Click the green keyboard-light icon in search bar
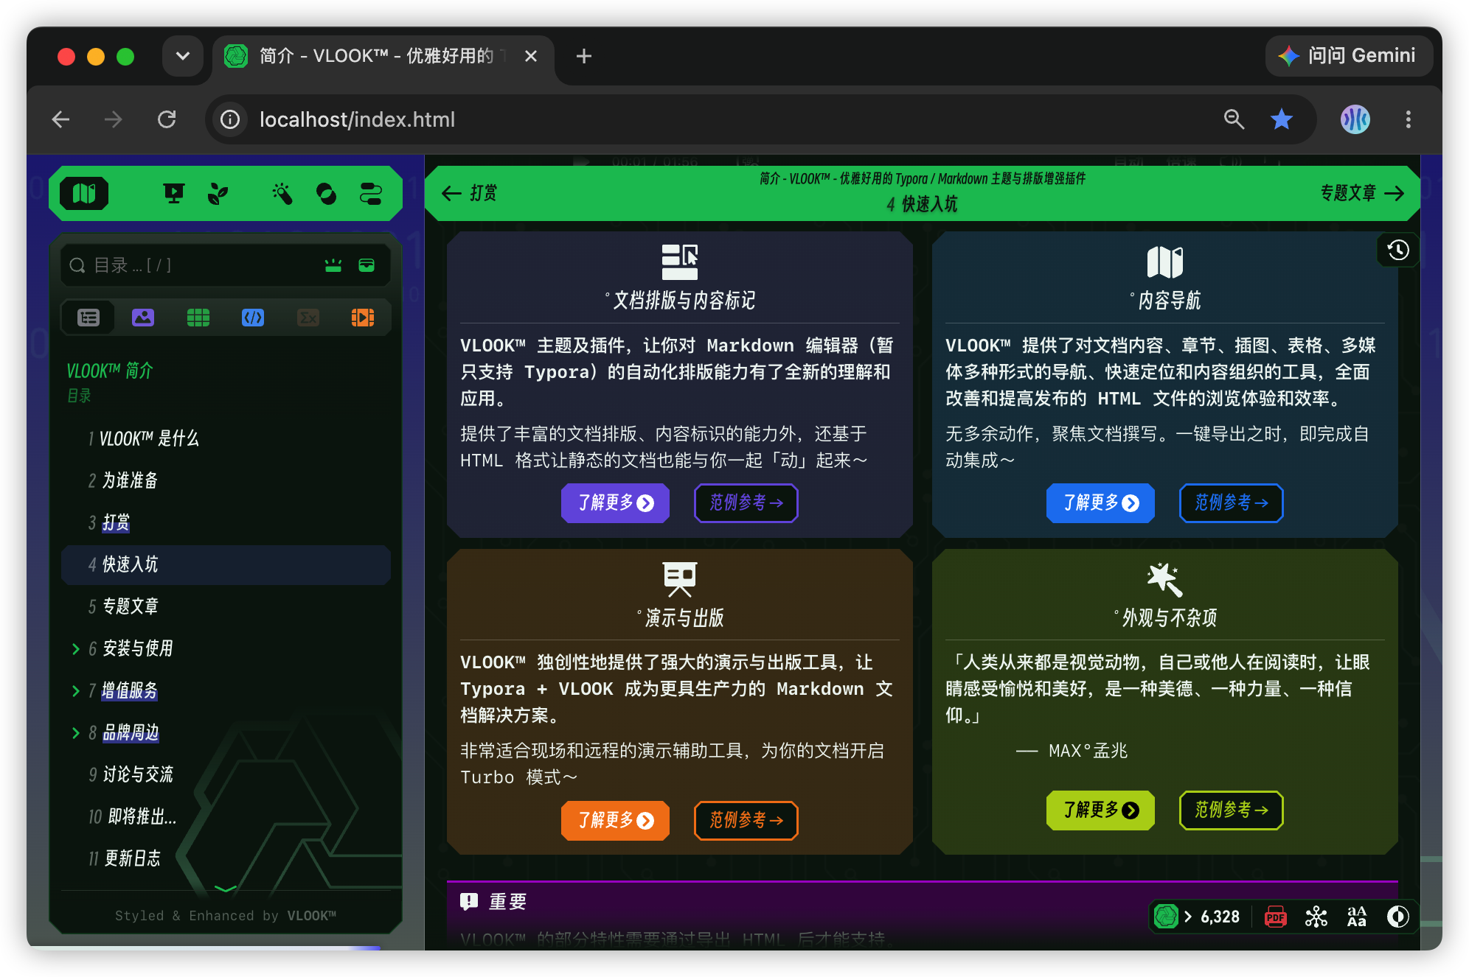This screenshot has height=977, width=1469. pyautogui.click(x=333, y=265)
